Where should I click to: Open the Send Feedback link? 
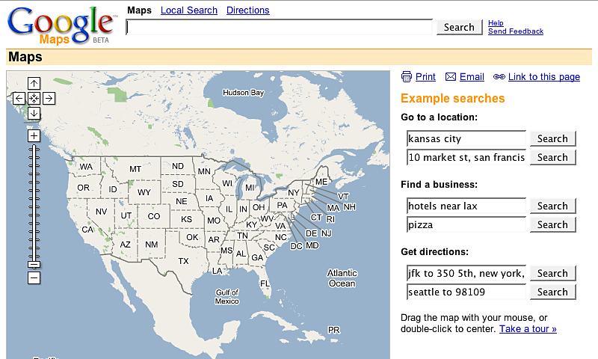(x=516, y=31)
